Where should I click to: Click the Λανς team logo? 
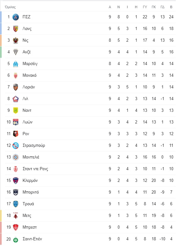click(x=16, y=29)
